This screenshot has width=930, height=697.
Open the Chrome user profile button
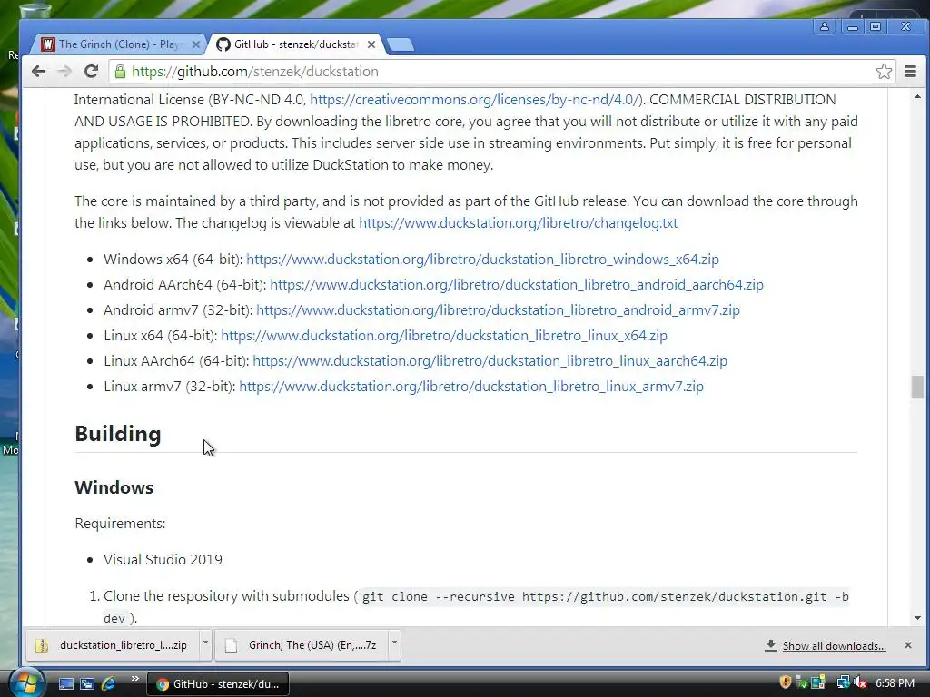pos(825,26)
